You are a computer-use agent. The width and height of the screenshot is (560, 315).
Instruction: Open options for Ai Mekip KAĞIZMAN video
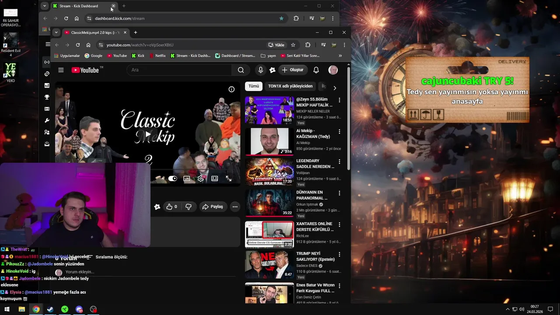(x=339, y=132)
